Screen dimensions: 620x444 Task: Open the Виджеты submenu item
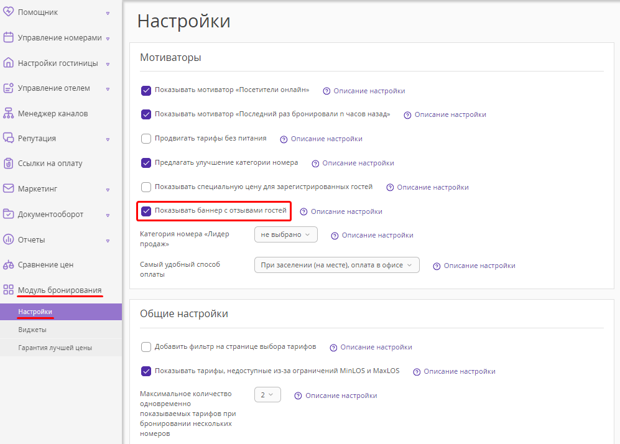(x=61, y=330)
